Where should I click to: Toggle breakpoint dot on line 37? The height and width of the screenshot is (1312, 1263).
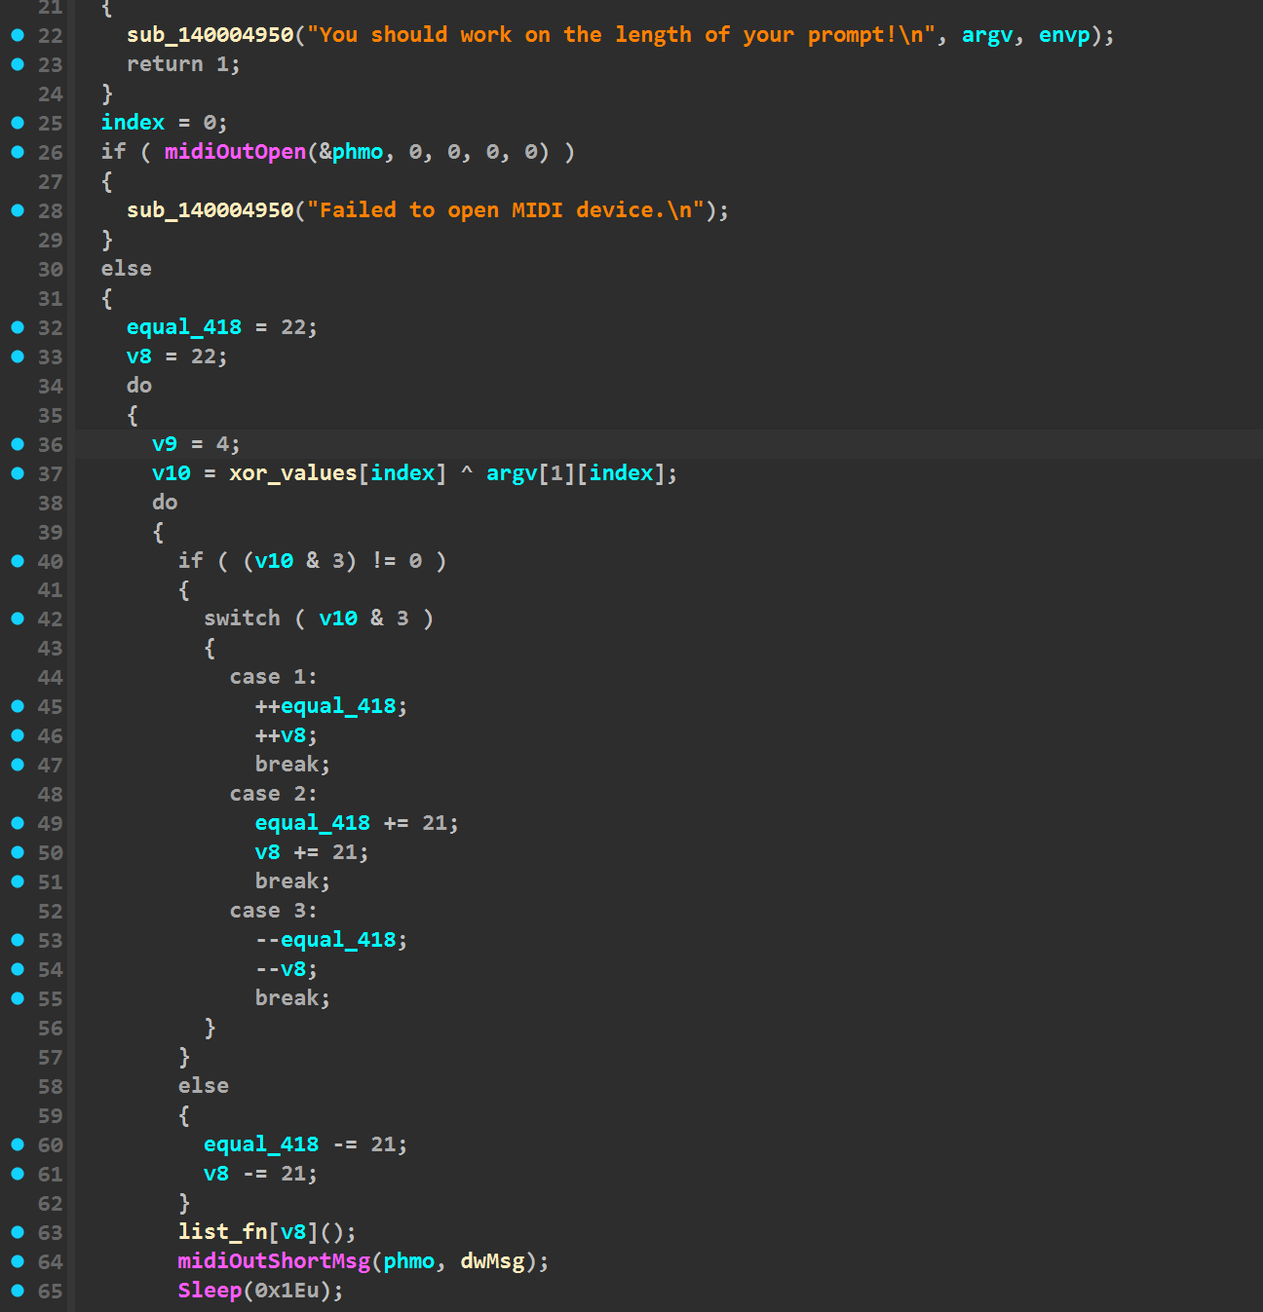18,473
